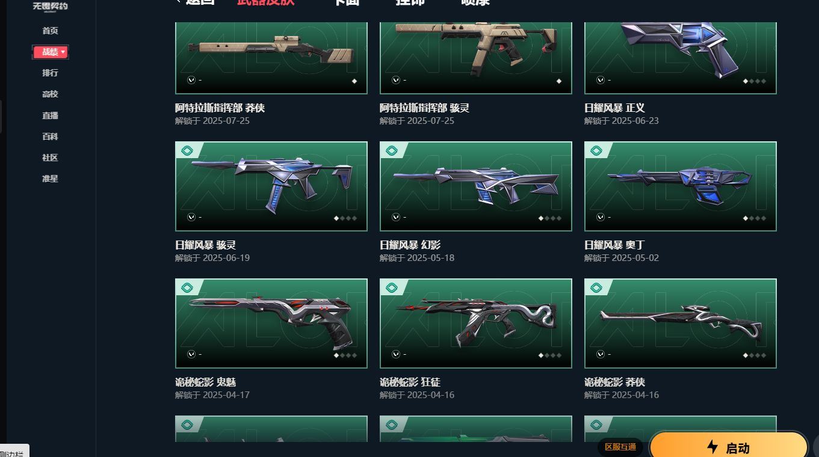The height and width of the screenshot is (457, 819).
Task: Click the green tier badge on 日耀风暴 幻影 card
Action: pos(392,150)
